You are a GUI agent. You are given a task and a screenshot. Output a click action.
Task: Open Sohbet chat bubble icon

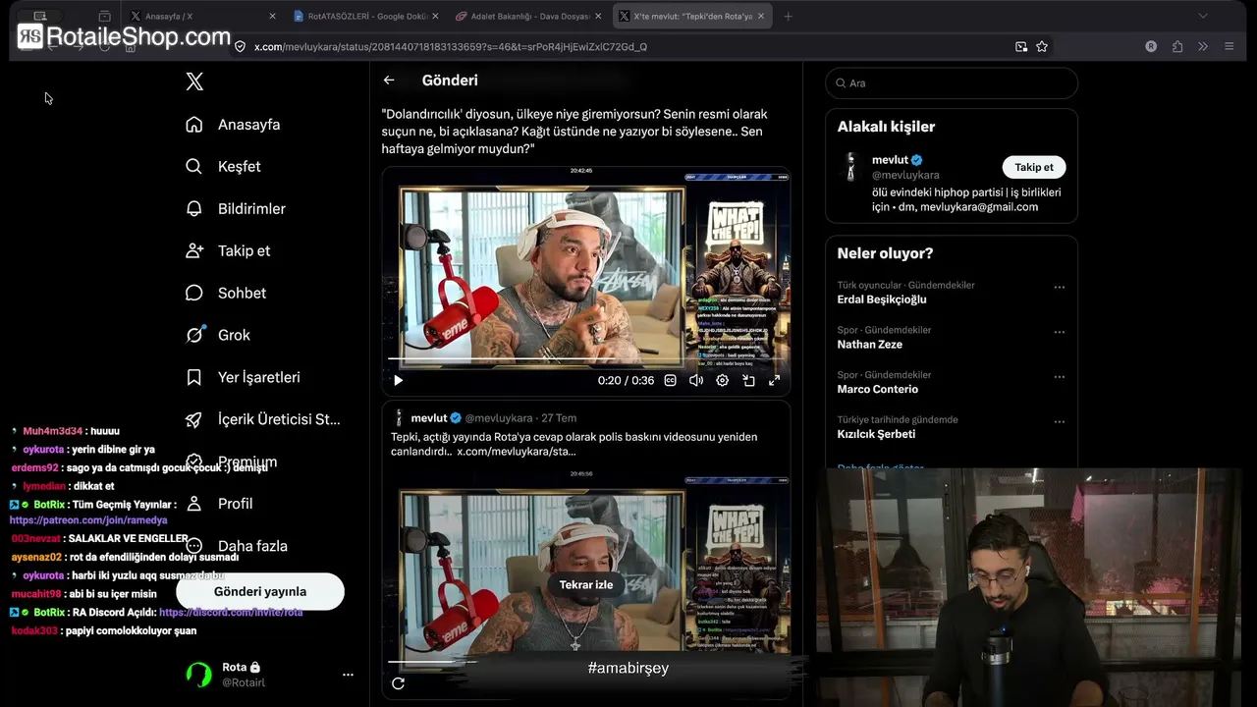tap(194, 294)
